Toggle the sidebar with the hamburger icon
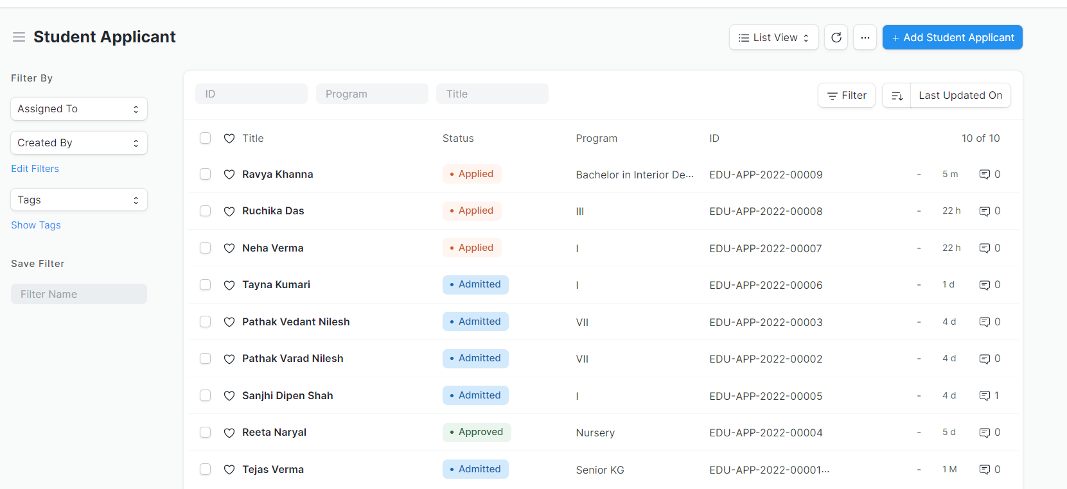The height and width of the screenshot is (489, 1067). point(19,37)
